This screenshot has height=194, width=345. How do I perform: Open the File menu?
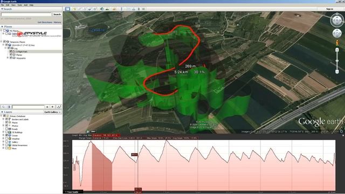tap(2, 5)
